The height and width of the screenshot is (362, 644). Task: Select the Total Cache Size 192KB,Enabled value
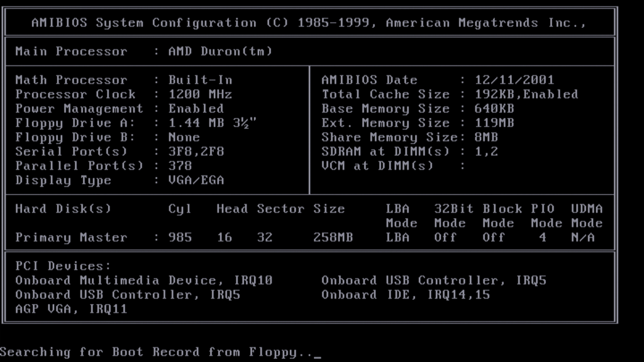[x=526, y=94]
